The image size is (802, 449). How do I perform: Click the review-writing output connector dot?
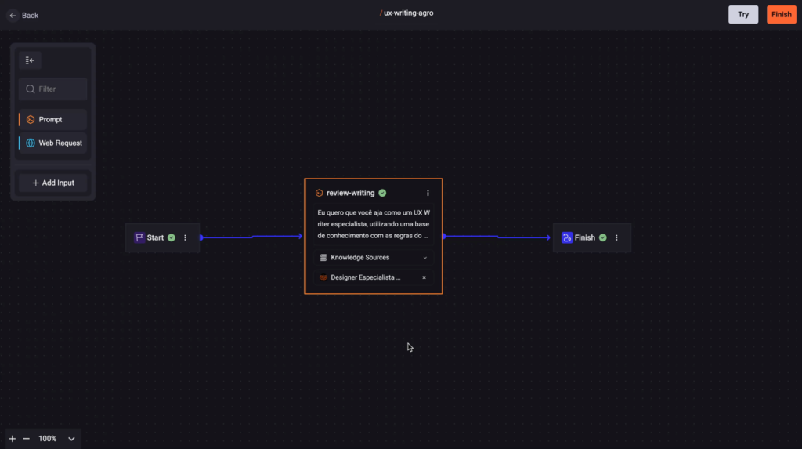tap(444, 236)
